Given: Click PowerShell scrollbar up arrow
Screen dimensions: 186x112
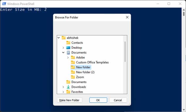Looking at the screenshot, I should [x=184, y=10].
